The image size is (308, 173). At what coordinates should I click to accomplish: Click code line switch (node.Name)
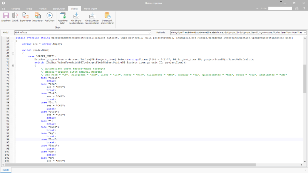(x=36, y=50)
